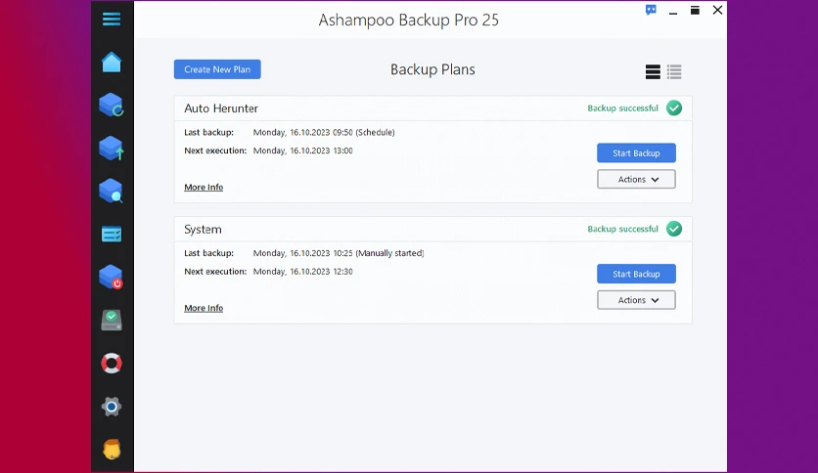Screen dimensions: 818x473
Task: Expand Actions dropdown for Auto Herunter
Action: tap(636, 179)
